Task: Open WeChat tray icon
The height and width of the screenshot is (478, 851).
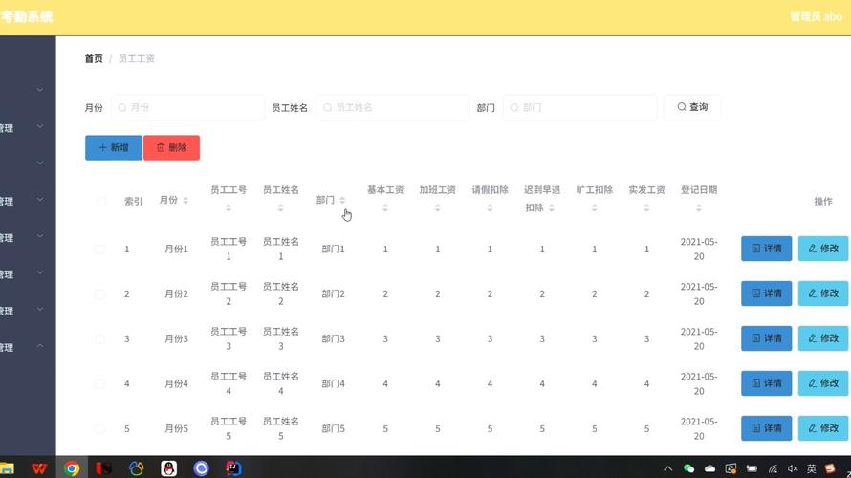Action: coord(688,468)
